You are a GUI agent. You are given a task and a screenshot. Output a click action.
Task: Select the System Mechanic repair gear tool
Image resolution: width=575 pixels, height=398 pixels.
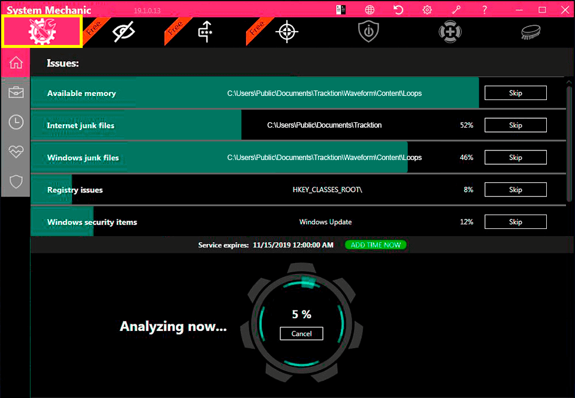click(x=41, y=31)
